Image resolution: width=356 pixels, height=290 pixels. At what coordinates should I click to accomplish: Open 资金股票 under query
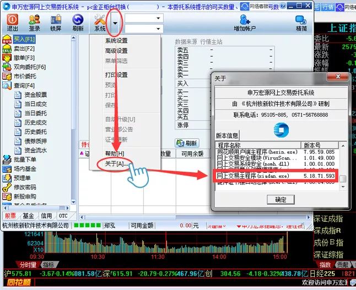point(35,95)
